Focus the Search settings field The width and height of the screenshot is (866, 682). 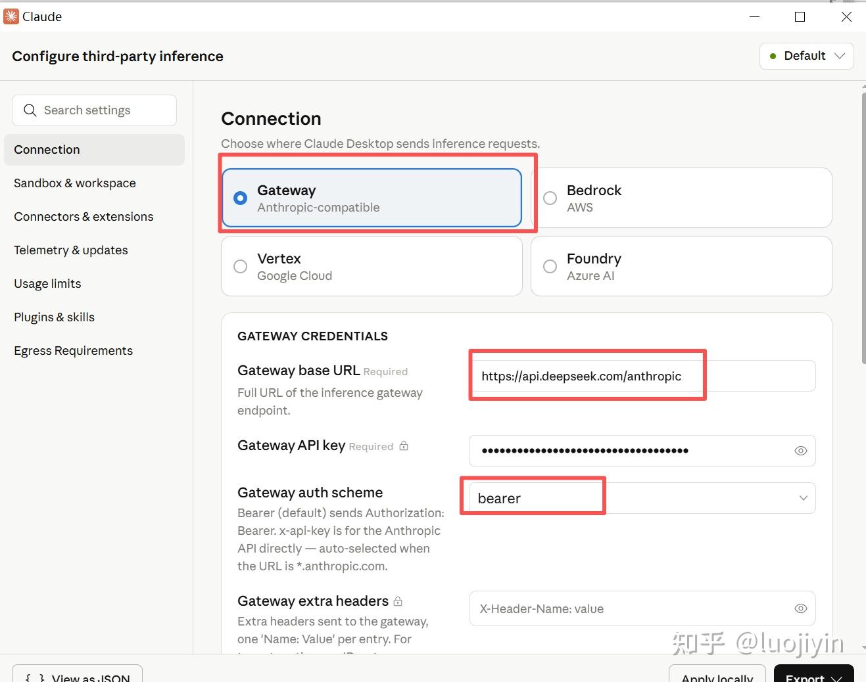click(x=94, y=110)
